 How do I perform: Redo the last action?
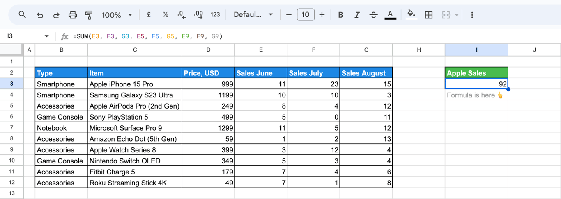tap(56, 15)
